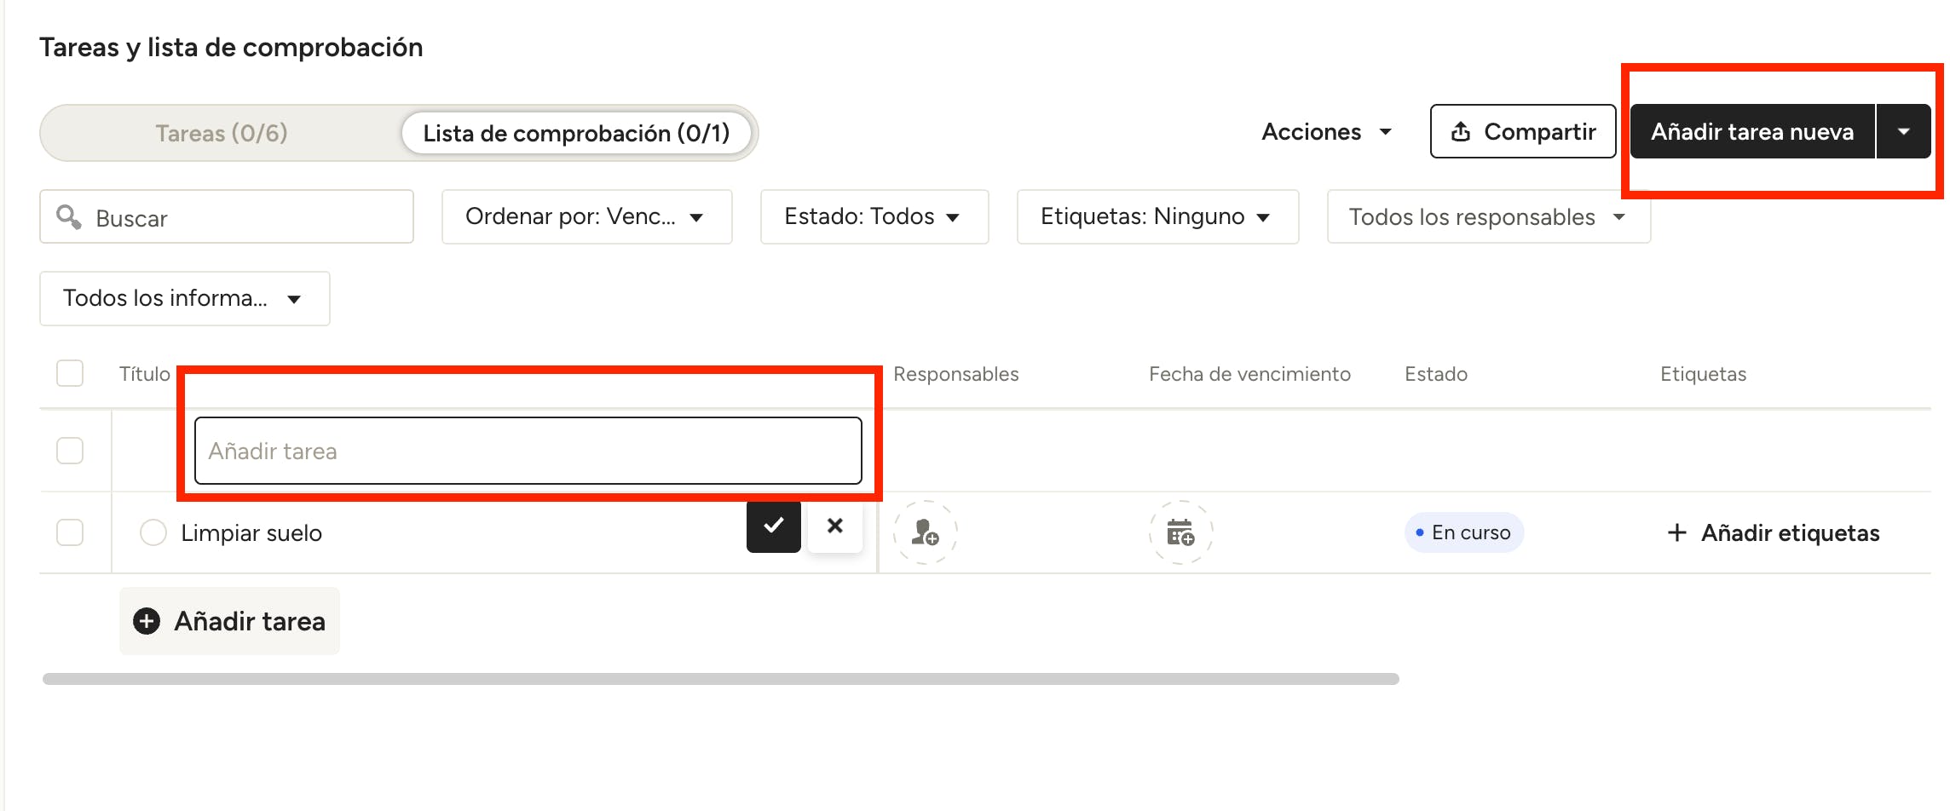Click the plus circle icon on Añadir tarea
The image size is (1950, 811).
(147, 621)
